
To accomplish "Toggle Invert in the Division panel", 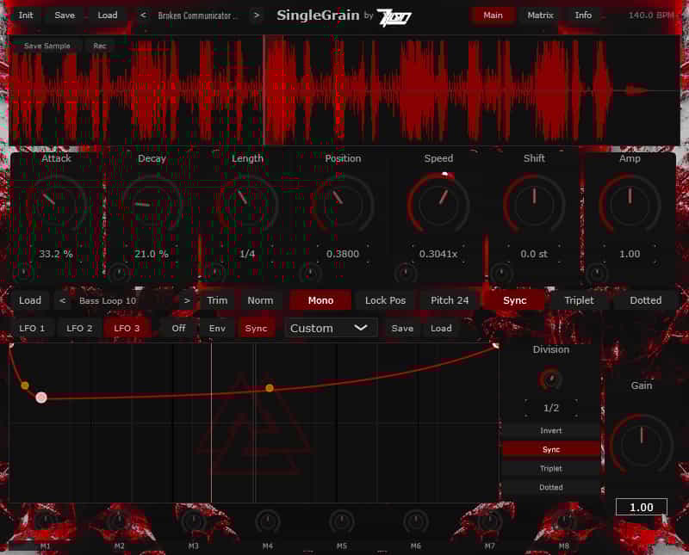I will tap(550, 430).
